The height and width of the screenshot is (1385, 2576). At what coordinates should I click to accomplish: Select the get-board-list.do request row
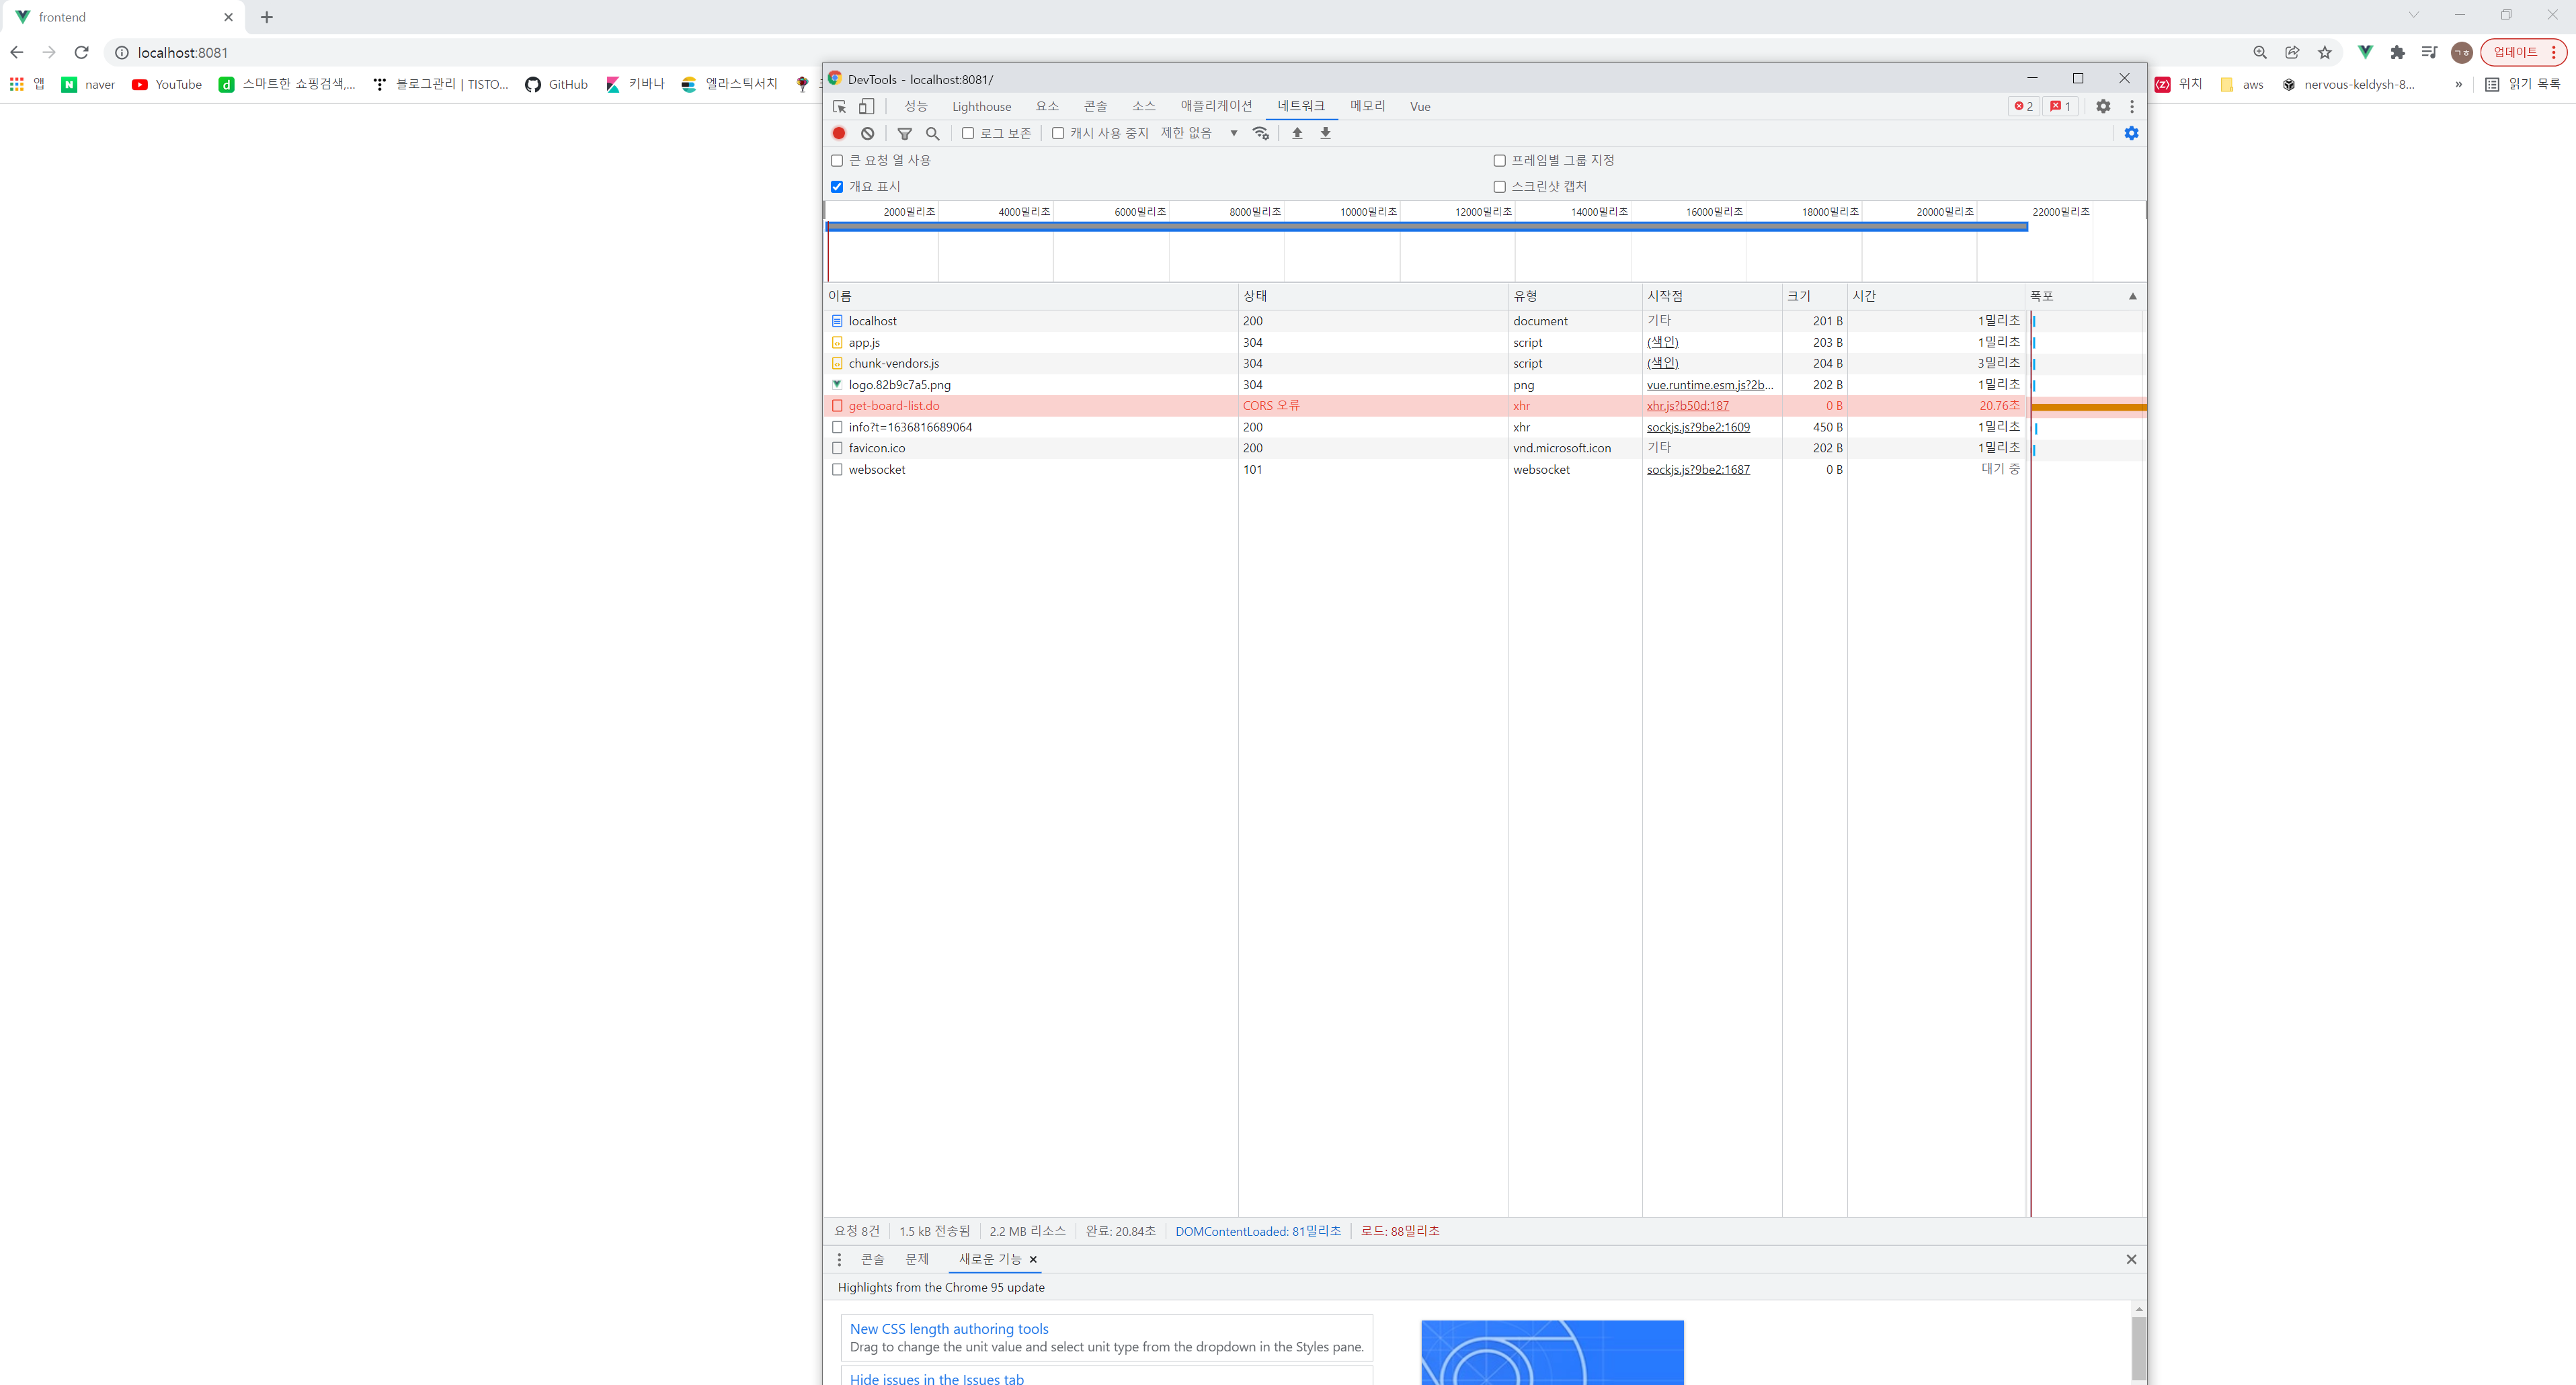(893, 406)
